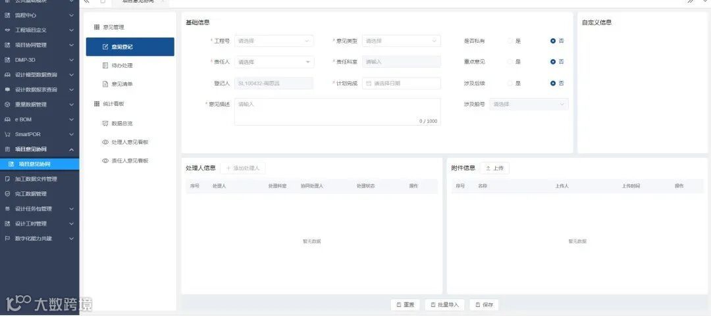Click the 处理状态 column header
Viewport: 711px width, 317px height.
tap(365, 186)
